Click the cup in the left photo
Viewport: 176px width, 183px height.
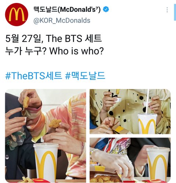(x=46, y=162)
